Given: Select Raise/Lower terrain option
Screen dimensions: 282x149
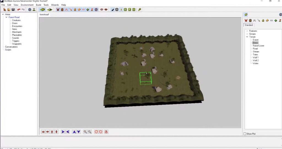Looking at the screenshot, I should [258, 46].
